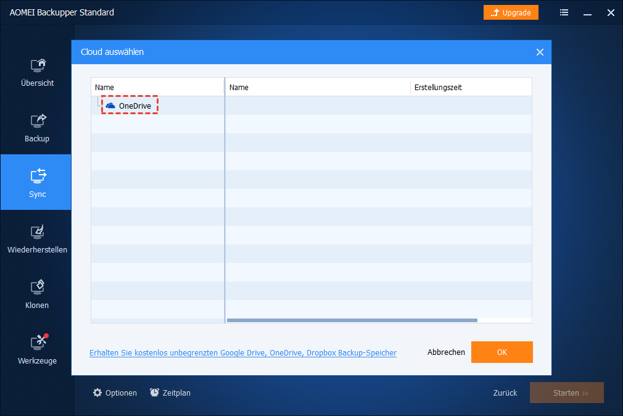Click the Optionen label
The width and height of the screenshot is (623, 416).
121,393
